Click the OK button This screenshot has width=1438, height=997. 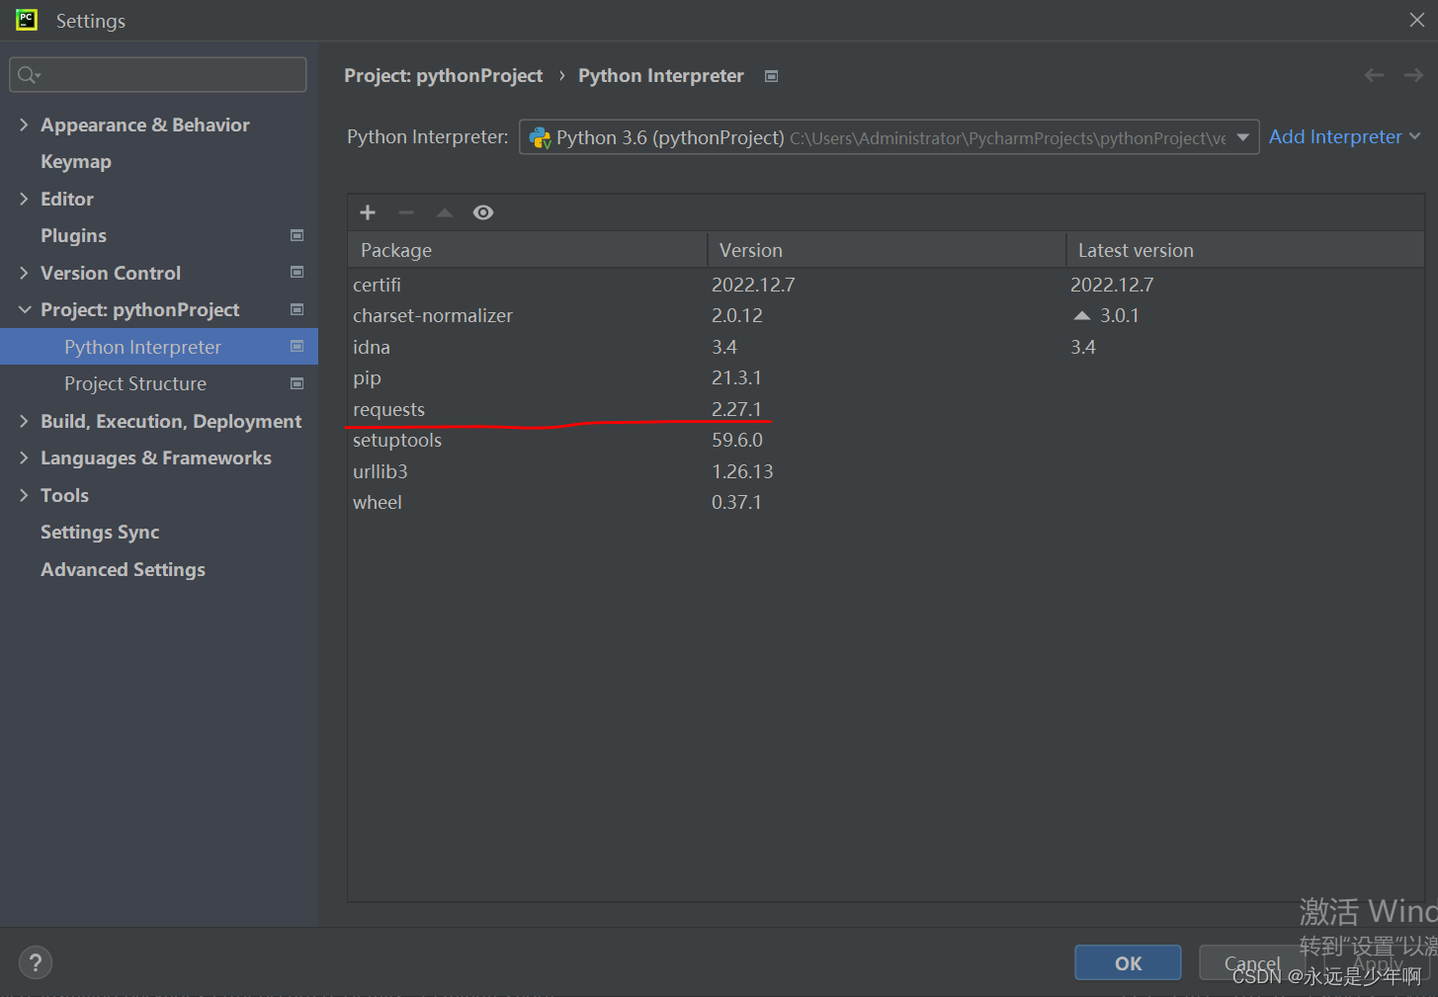[x=1128, y=962]
